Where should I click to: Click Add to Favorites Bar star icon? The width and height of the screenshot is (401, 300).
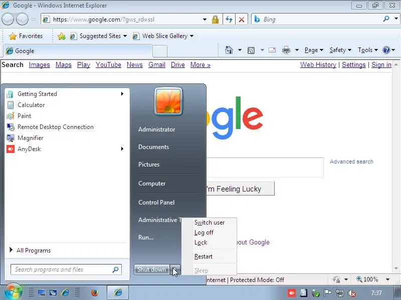pos(61,36)
